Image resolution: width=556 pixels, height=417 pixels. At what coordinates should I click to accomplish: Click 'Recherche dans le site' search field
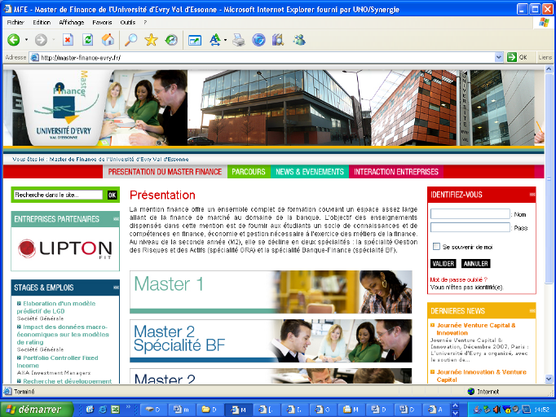pos(58,195)
